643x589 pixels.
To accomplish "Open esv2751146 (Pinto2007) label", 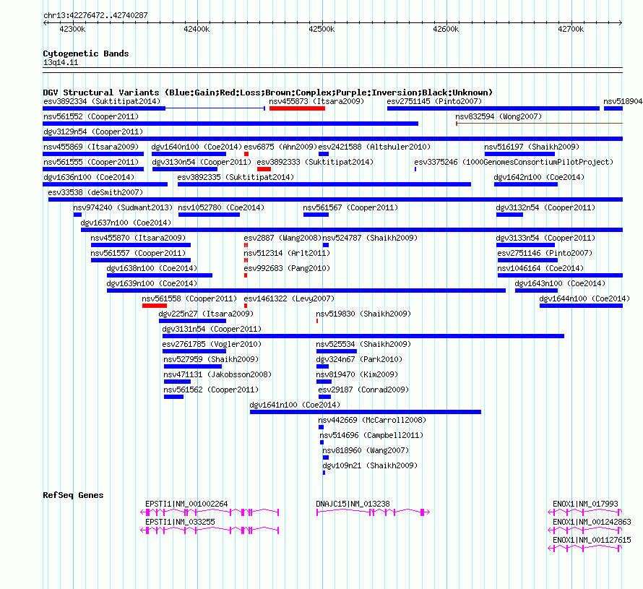I will (545, 253).
